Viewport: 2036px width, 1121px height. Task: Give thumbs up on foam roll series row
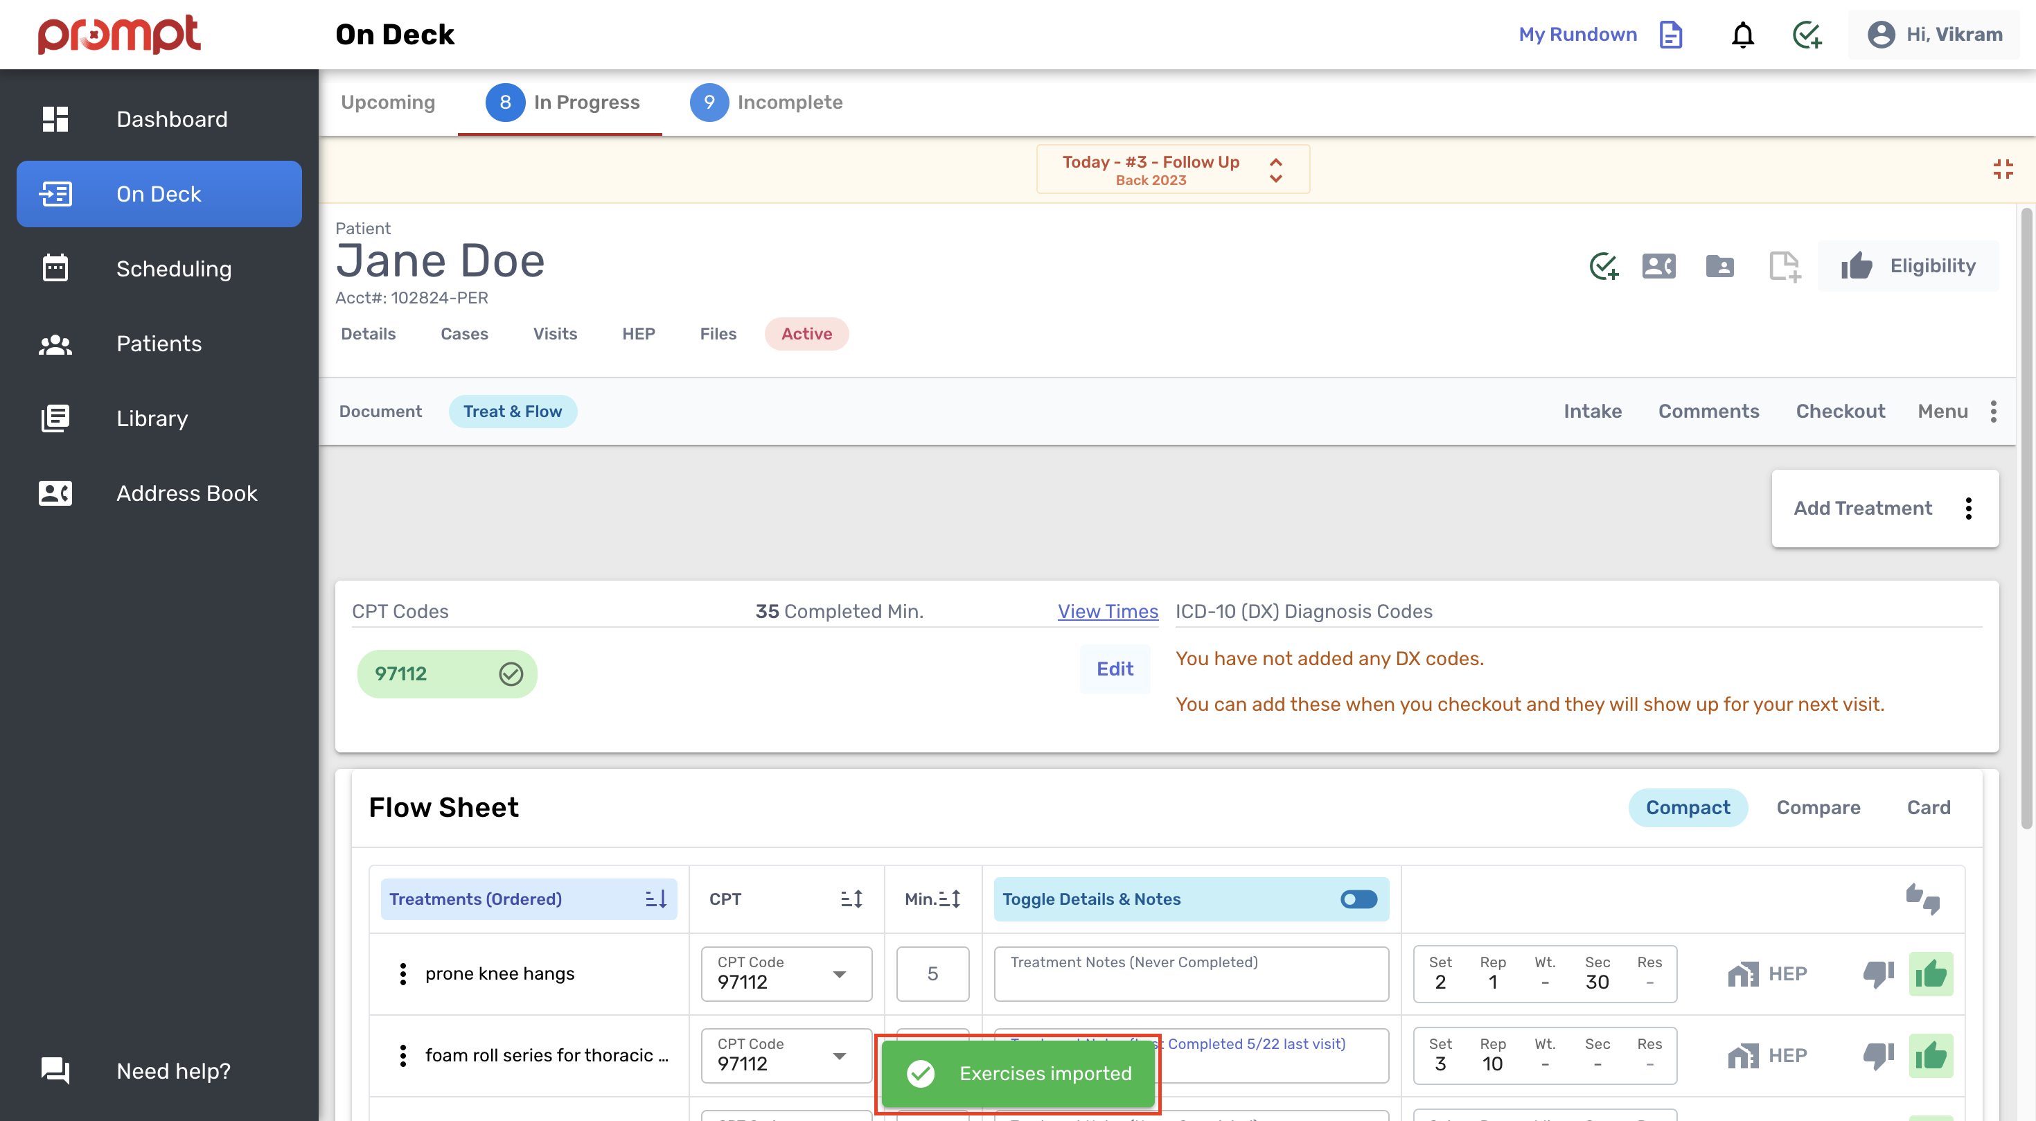click(1931, 1055)
